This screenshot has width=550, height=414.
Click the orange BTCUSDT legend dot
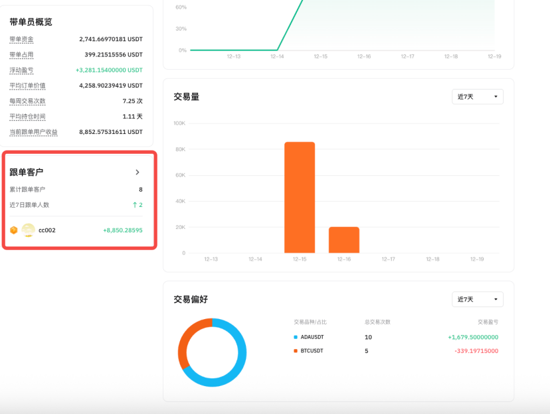(296, 351)
